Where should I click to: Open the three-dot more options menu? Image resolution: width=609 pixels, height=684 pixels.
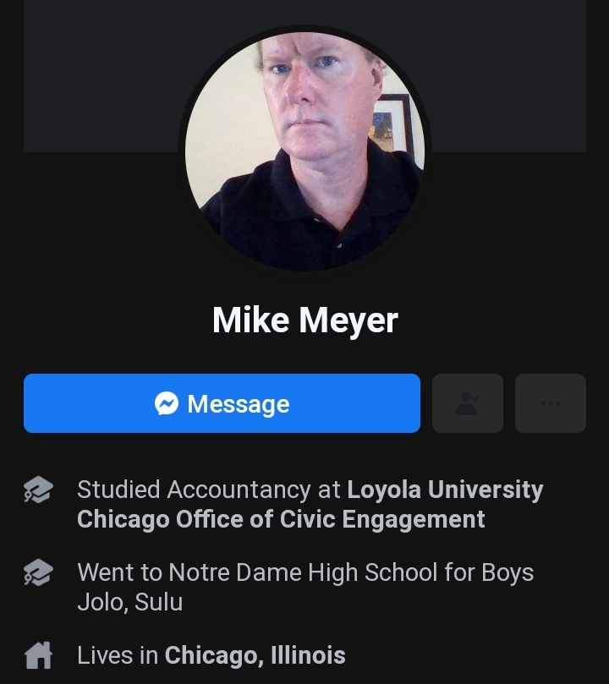coord(550,403)
